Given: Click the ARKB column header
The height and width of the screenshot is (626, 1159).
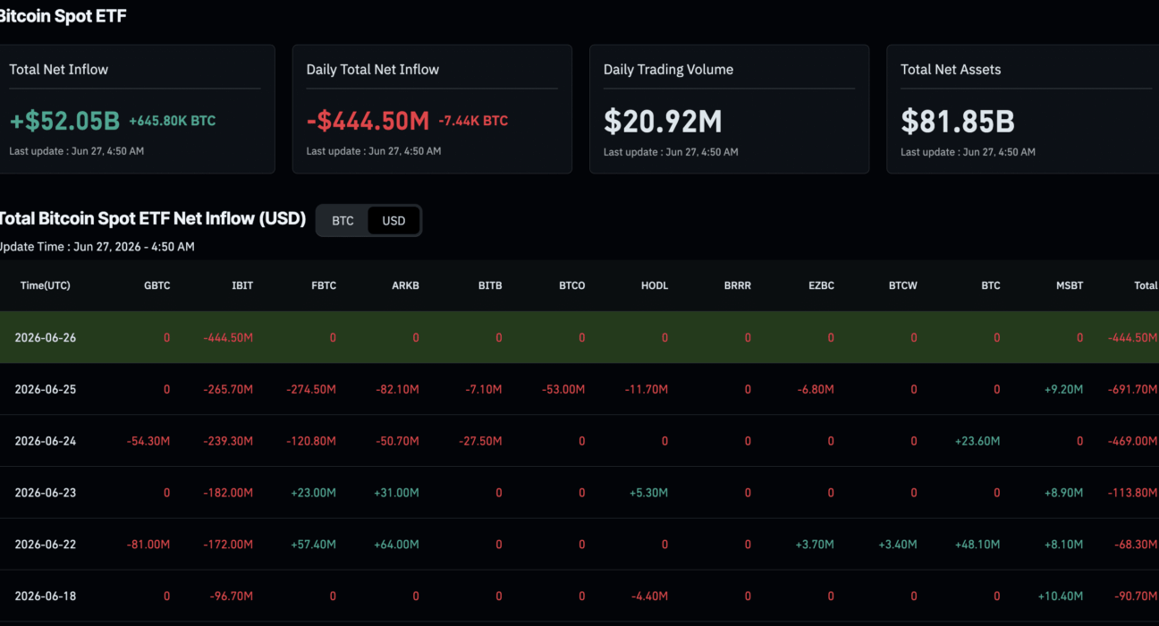Looking at the screenshot, I should pos(405,285).
